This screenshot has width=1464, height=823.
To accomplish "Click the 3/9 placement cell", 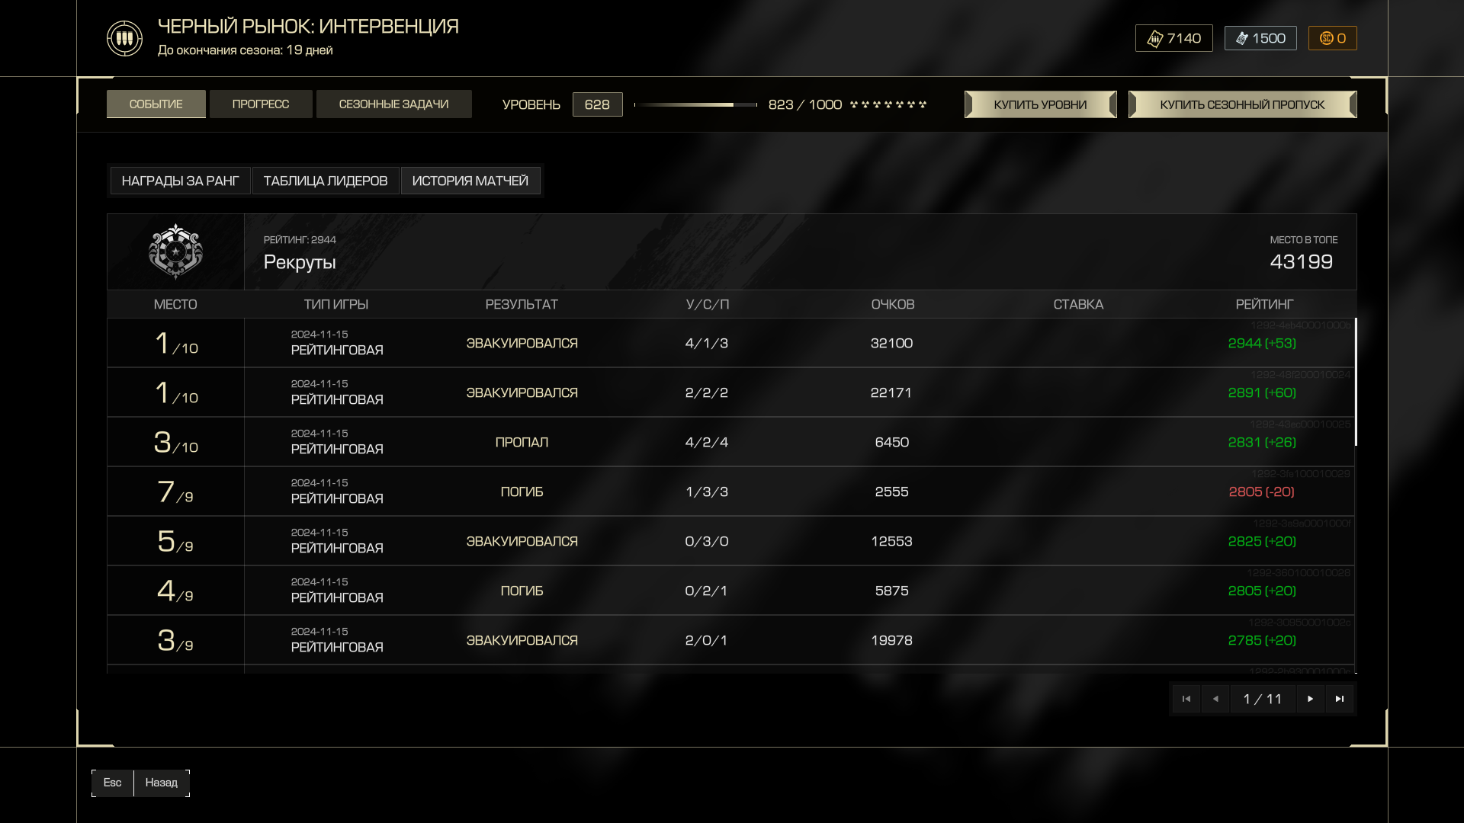I will 175,640.
